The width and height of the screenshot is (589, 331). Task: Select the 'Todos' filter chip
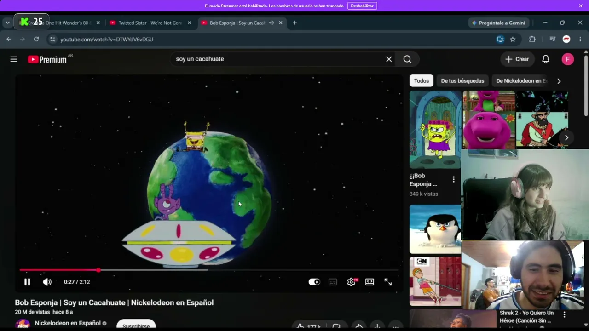[x=421, y=81]
